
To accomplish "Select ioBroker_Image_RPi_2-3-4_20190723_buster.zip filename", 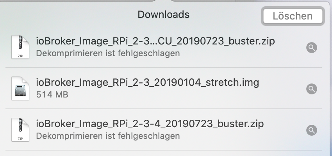I will (150, 124).
